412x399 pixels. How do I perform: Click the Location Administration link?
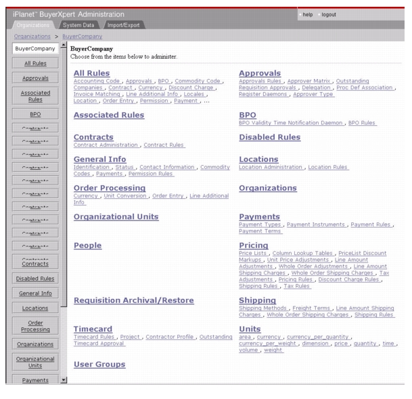(271, 167)
